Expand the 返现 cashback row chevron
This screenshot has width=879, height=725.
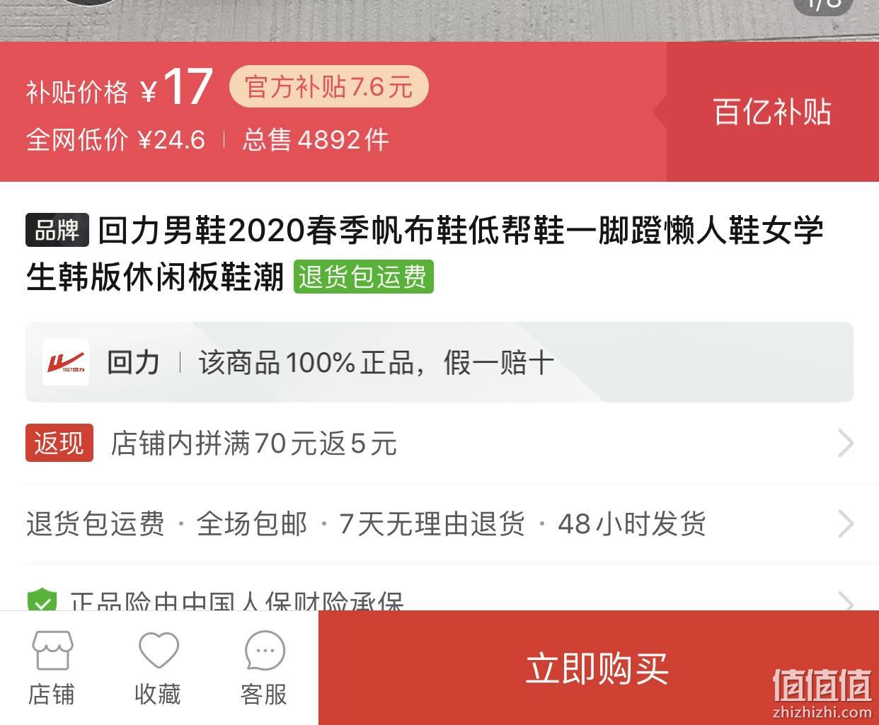[845, 443]
